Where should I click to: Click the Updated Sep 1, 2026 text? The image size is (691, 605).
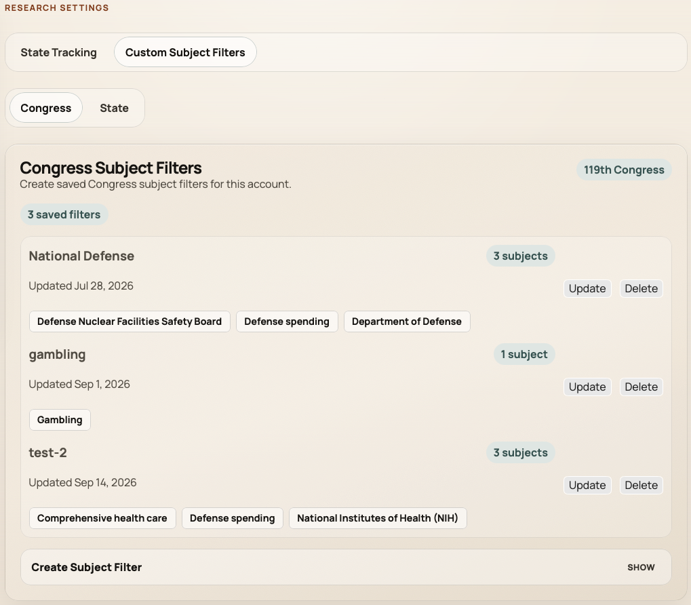click(79, 385)
